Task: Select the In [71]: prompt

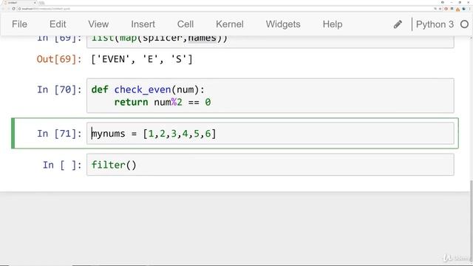Action: [x=59, y=133]
